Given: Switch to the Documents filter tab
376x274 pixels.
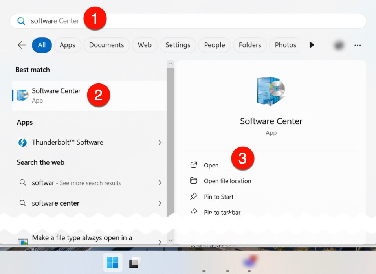Looking at the screenshot, I should [x=106, y=45].
